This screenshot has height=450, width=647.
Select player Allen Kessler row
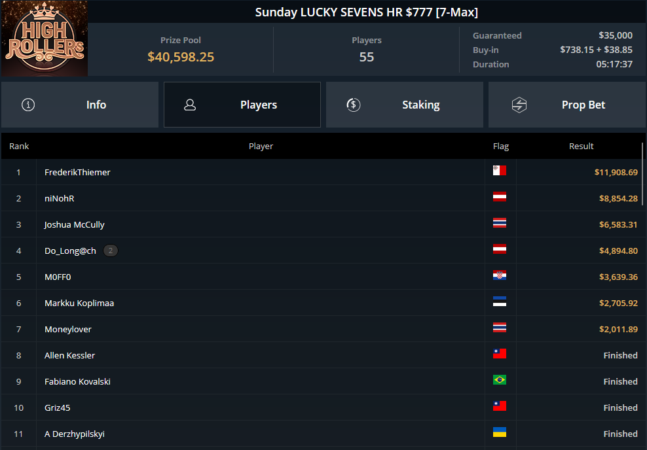322,355
